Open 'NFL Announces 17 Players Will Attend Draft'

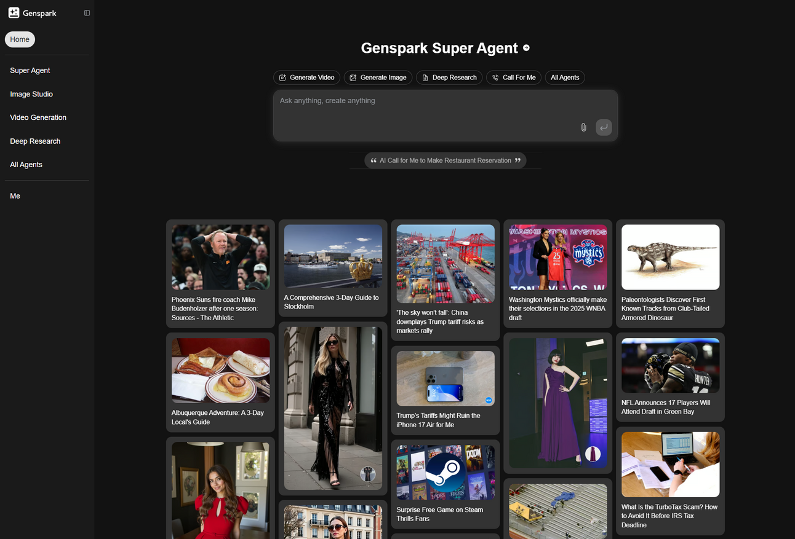click(666, 407)
